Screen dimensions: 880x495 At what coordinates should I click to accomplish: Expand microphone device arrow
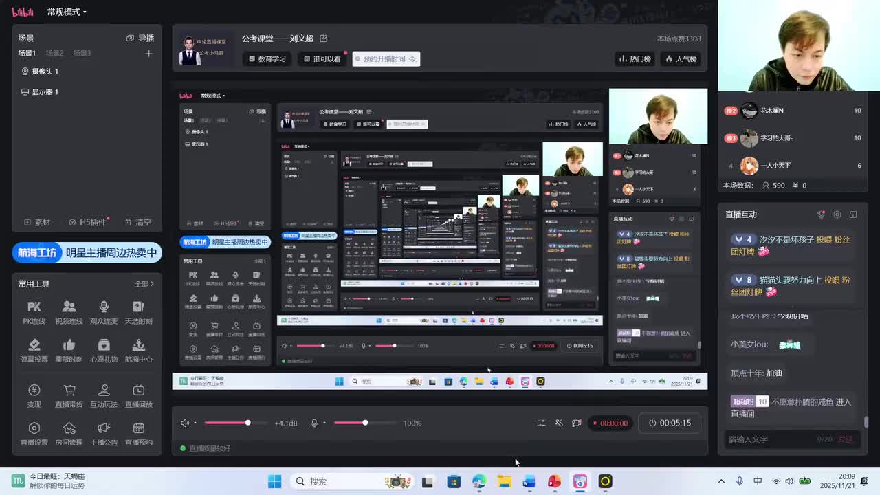coord(324,423)
